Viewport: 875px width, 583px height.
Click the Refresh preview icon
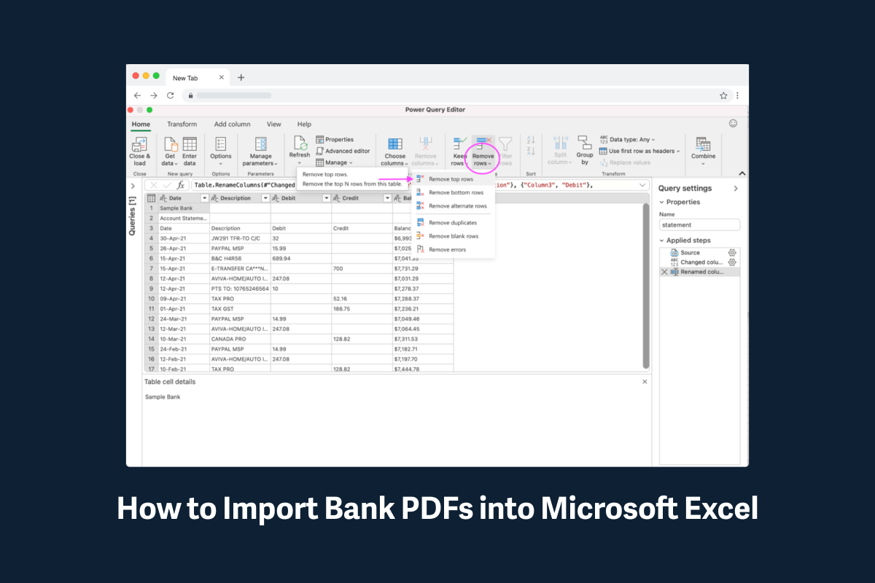pyautogui.click(x=300, y=146)
